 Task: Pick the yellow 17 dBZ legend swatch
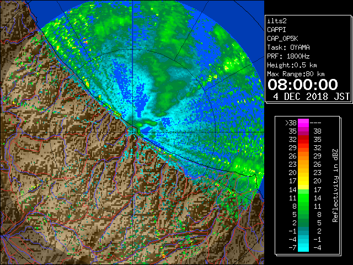tap(303, 181)
